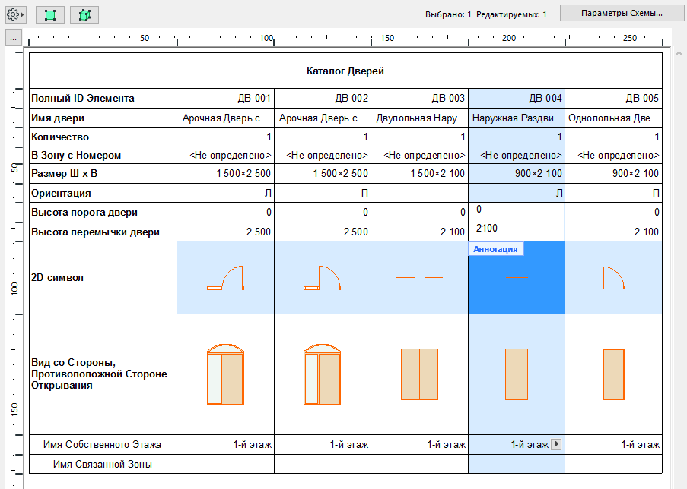Select the 2D symbol of door ДВ-002

coord(323,278)
